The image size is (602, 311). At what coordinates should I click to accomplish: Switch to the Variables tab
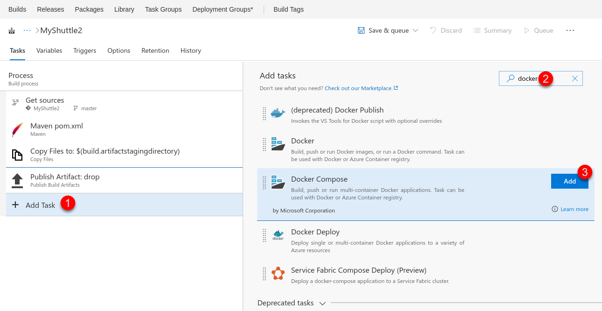pyautogui.click(x=49, y=50)
